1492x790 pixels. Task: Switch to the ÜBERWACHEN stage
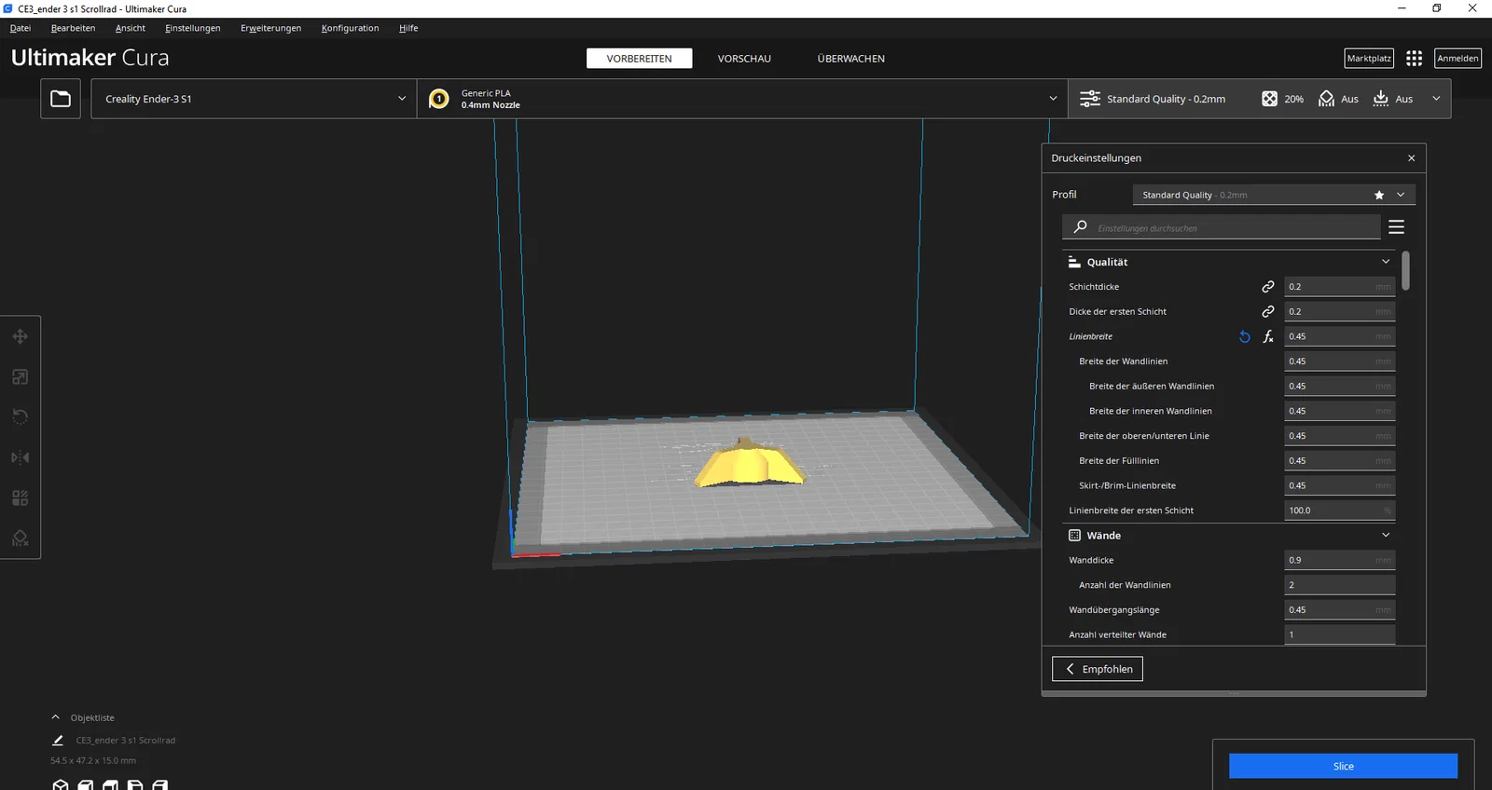tap(850, 59)
